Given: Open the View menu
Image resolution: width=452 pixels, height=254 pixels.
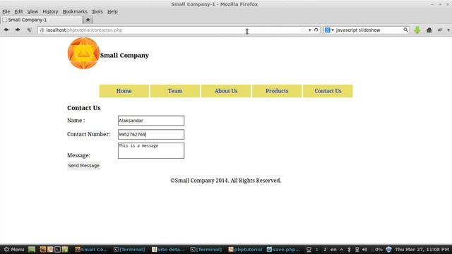Looking at the screenshot, I should (32, 11).
